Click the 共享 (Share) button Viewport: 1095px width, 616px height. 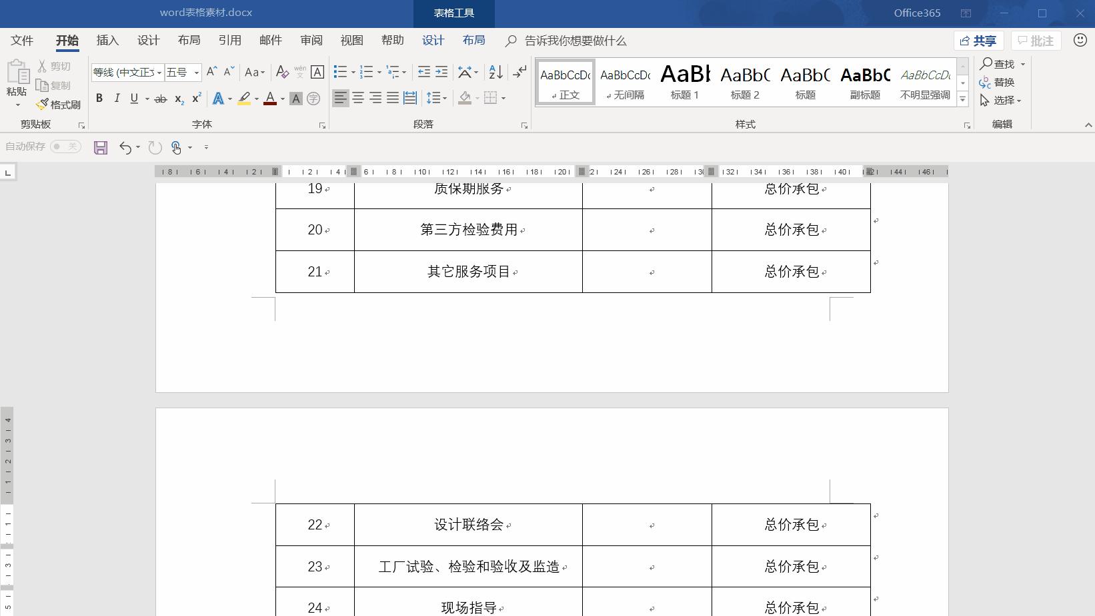click(978, 40)
